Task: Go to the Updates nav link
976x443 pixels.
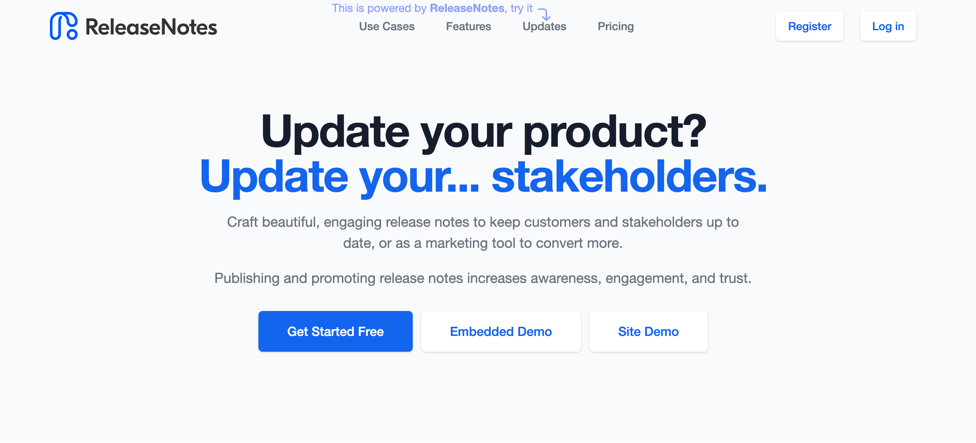Action: [544, 26]
